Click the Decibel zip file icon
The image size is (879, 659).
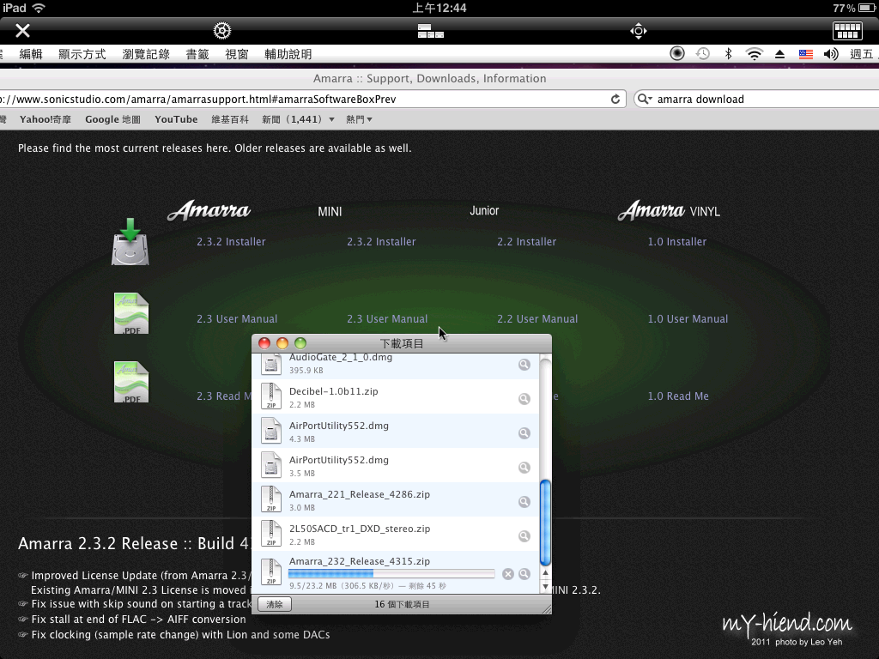pyautogui.click(x=271, y=396)
